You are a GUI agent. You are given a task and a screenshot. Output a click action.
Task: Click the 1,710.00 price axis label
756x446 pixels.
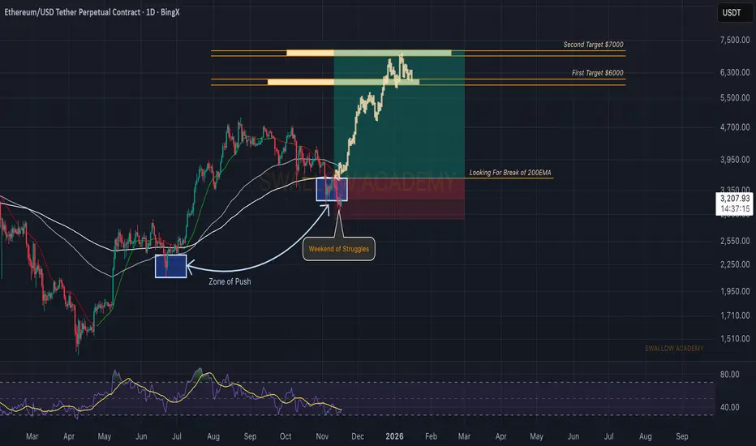click(735, 315)
